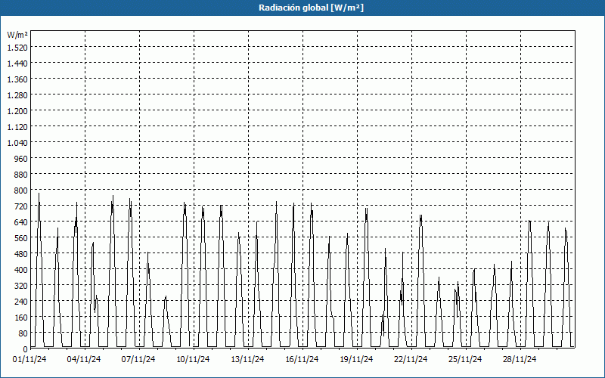The image size is (605, 378).
Task: Click the 1.360 axis value
Action: (17, 79)
